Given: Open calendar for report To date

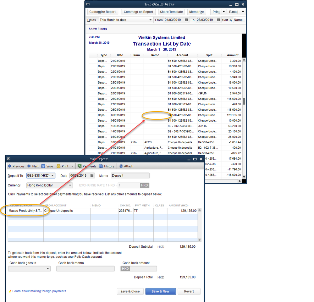Looking at the screenshot, I should click(x=218, y=20).
